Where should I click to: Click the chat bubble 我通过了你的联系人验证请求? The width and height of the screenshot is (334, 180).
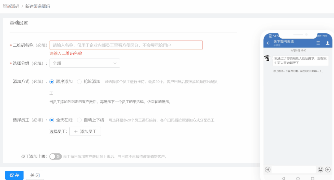[x=300, y=61]
